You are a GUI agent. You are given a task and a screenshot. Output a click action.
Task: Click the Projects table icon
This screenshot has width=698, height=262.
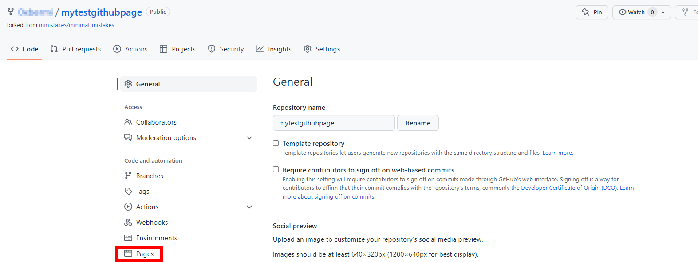click(164, 49)
